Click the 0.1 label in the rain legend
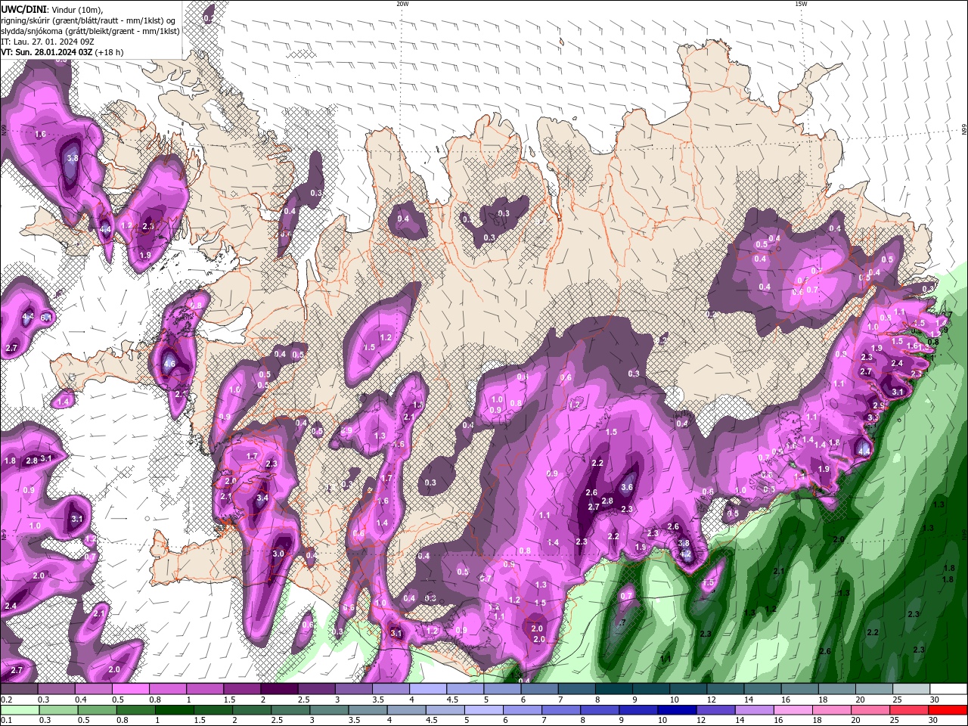The width and height of the screenshot is (968, 726). [x=6, y=720]
